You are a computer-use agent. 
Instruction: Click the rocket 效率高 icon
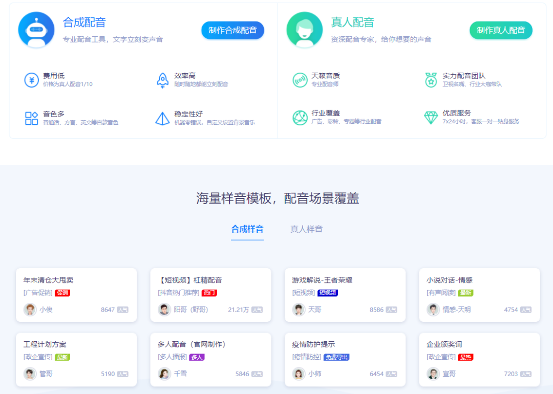(x=163, y=80)
